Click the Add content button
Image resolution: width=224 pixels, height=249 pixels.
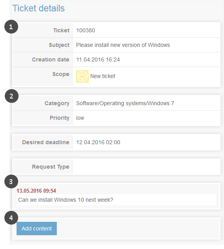click(x=37, y=229)
